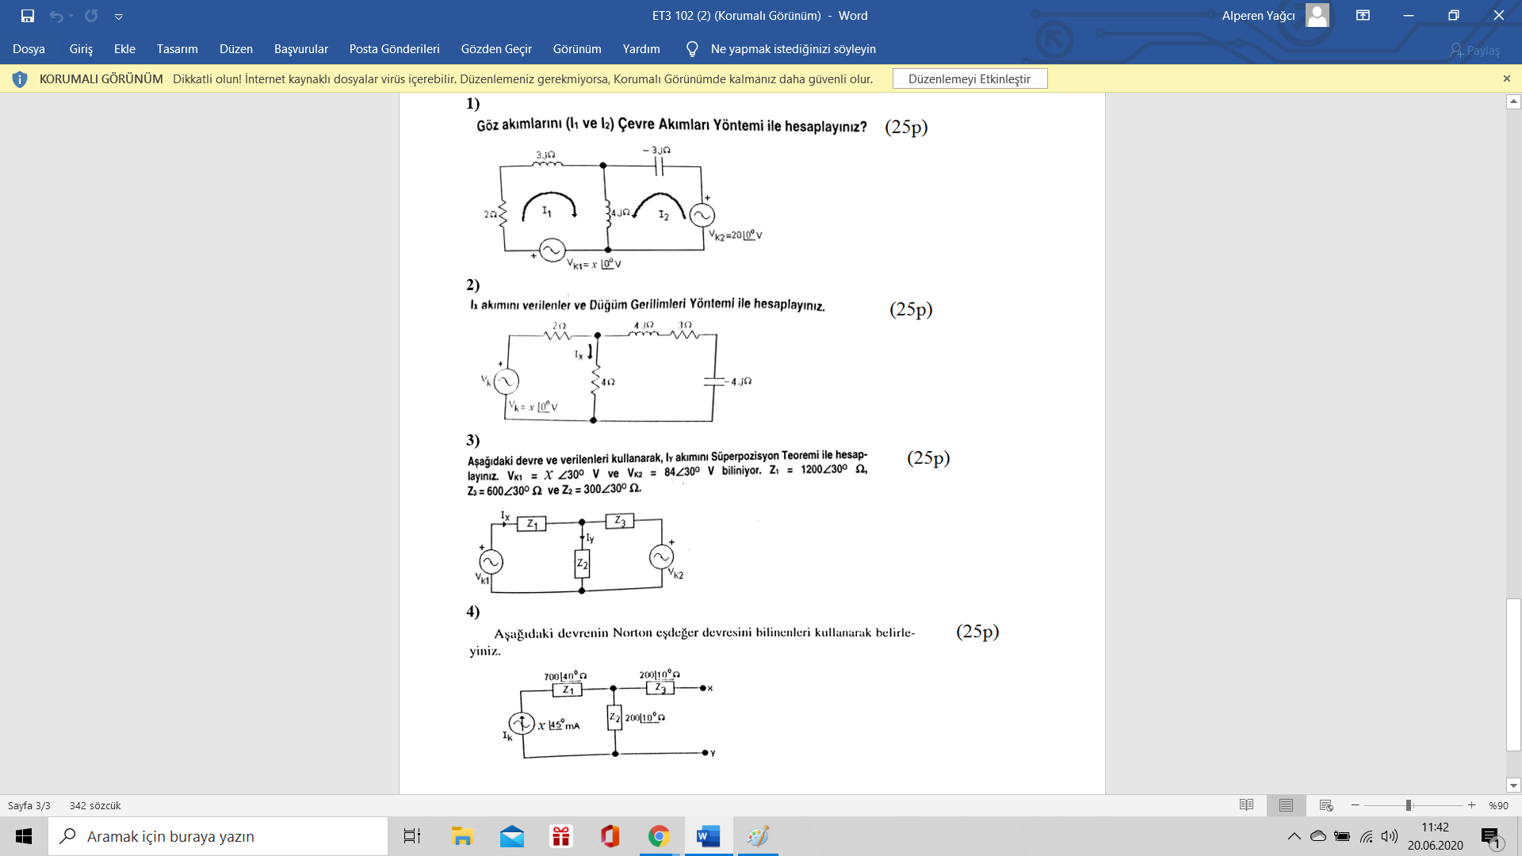The height and width of the screenshot is (856, 1522).
Task: Click the Redo icon in quick access
Action: [91, 16]
